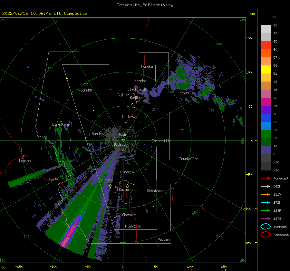
Task: Choose the green 22JP arrow legend entry
Action: 266,210
